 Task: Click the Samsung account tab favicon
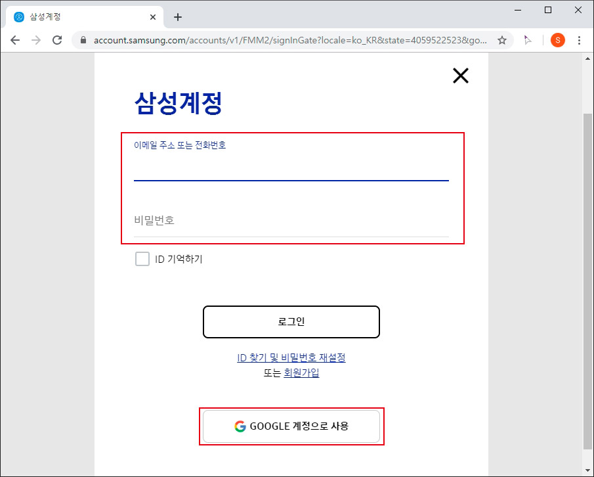click(18, 16)
